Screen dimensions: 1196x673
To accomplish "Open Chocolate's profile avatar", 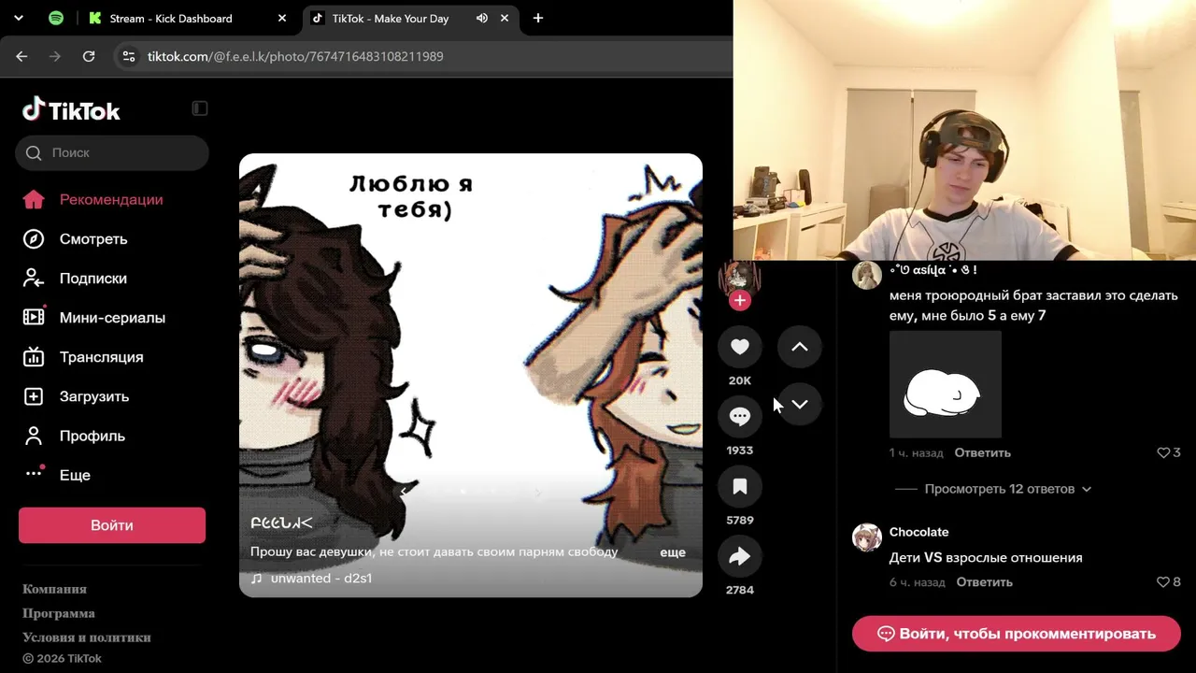I will pyautogui.click(x=867, y=537).
